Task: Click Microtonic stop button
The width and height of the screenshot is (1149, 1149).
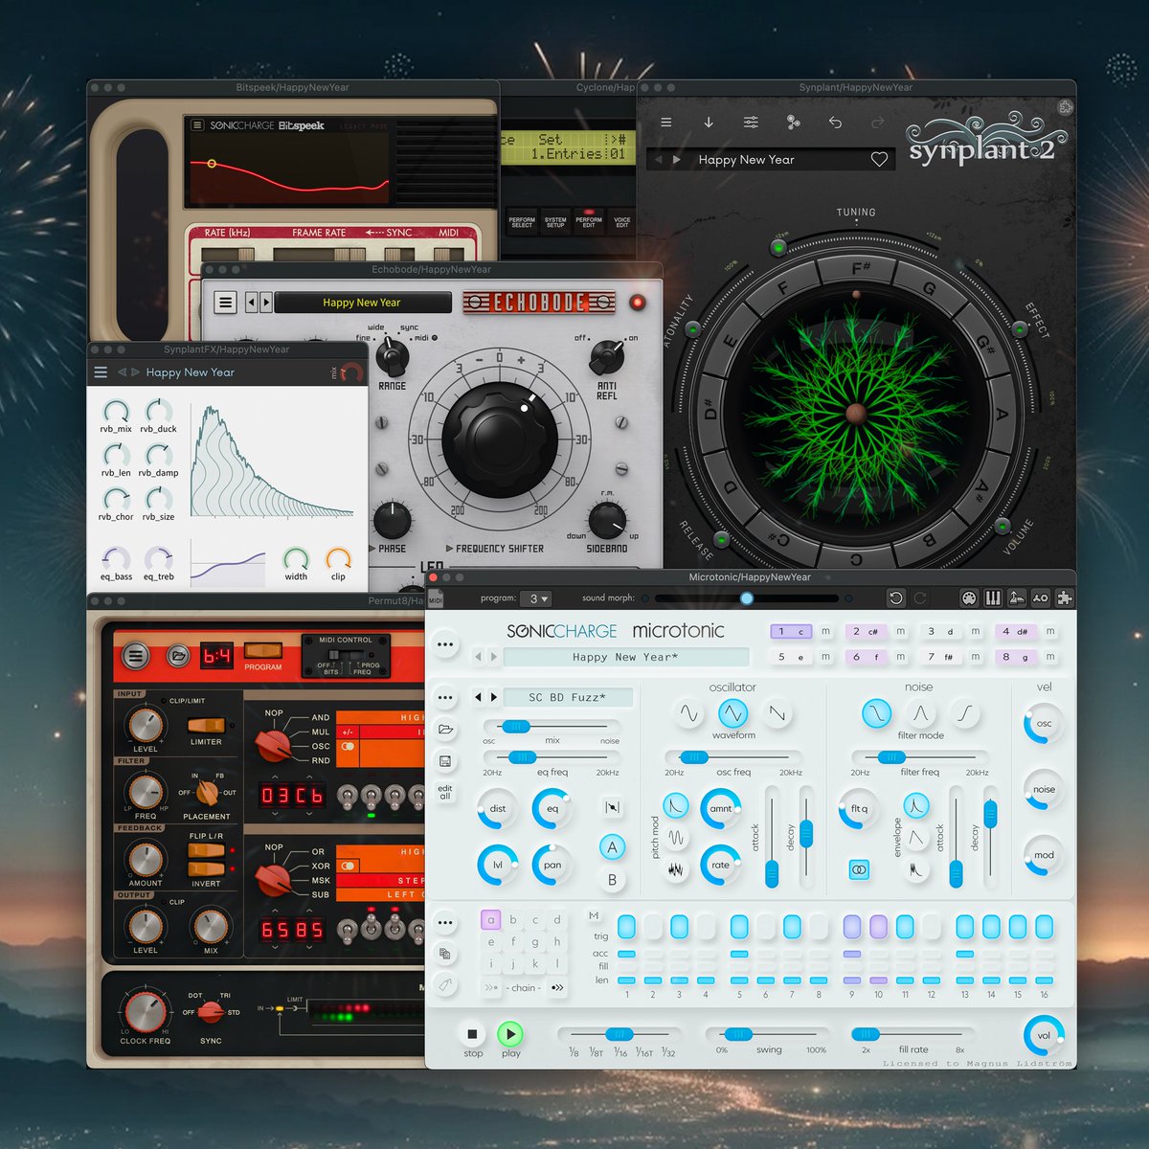Action: coord(472,1034)
